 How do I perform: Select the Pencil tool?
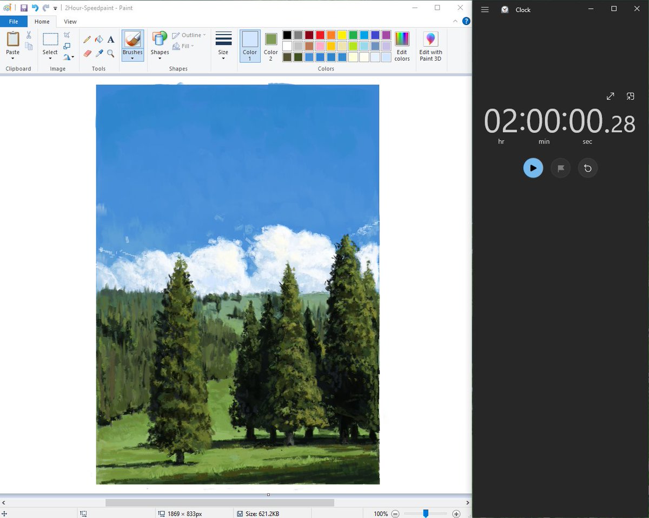point(87,40)
